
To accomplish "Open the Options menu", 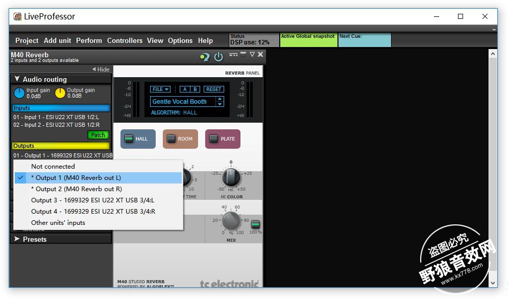I will point(180,40).
